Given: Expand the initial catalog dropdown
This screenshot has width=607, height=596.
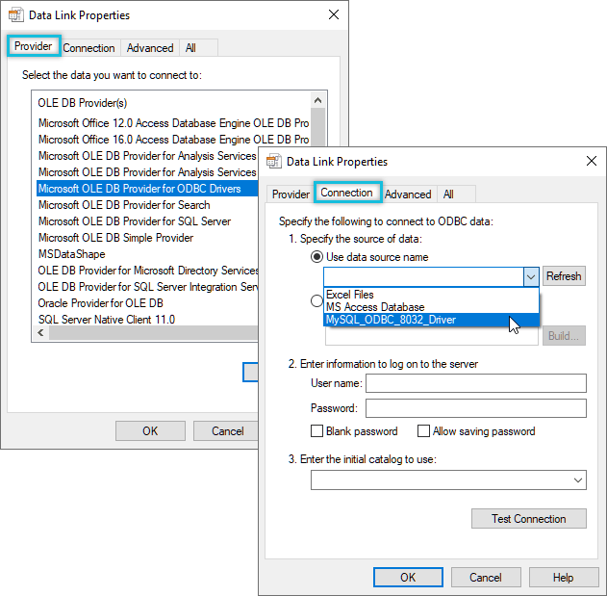Looking at the screenshot, I should [577, 480].
